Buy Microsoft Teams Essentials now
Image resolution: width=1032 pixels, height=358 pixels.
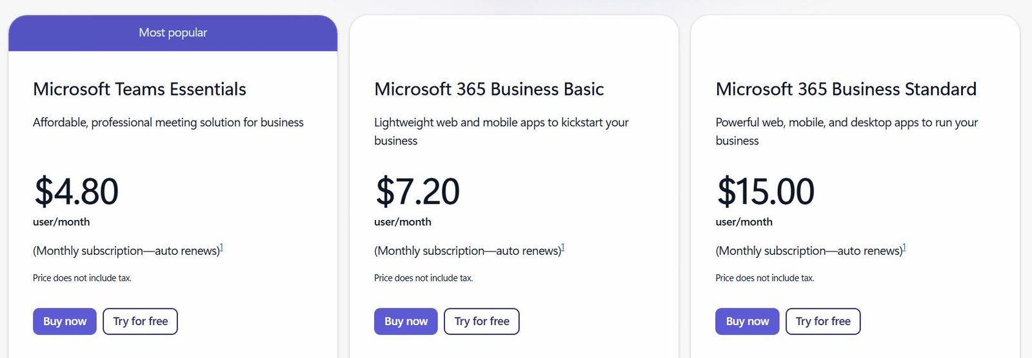(x=64, y=321)
